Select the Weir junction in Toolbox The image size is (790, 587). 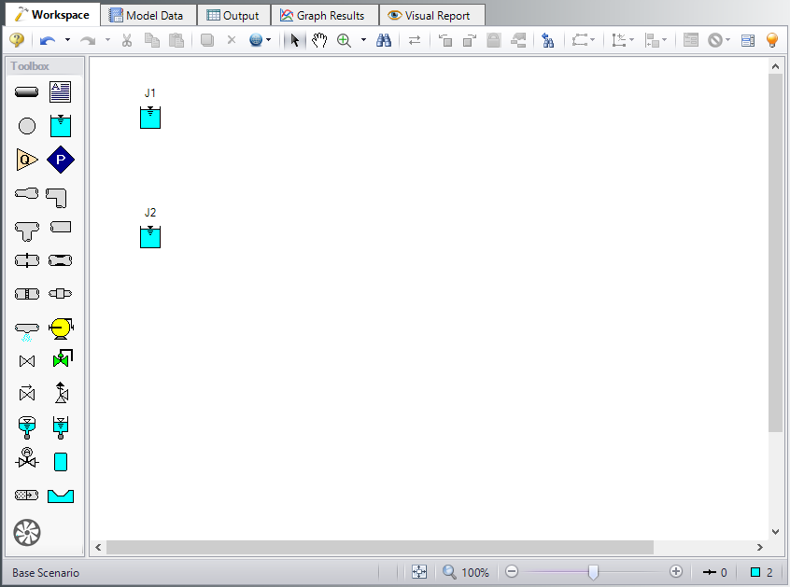61,496
